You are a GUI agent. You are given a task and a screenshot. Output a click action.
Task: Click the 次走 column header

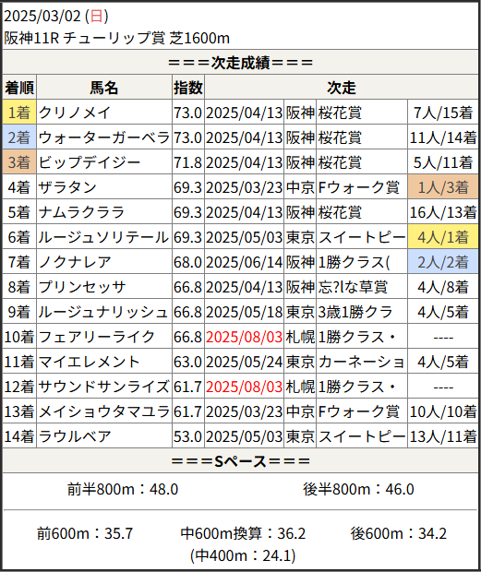click(342, 88)
